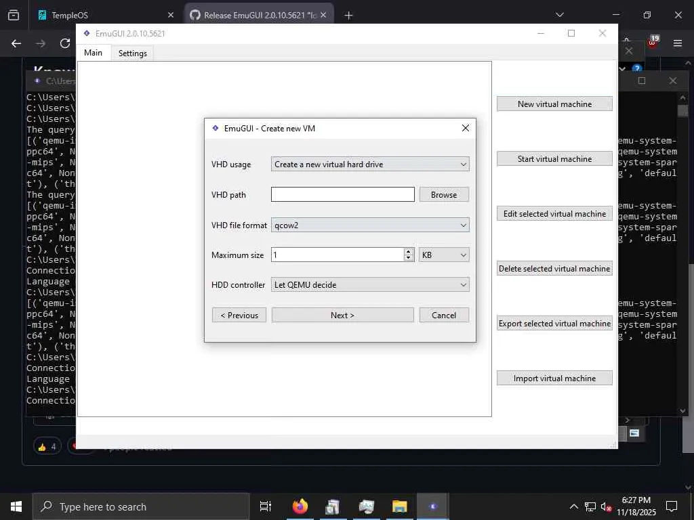
Task: Click the browser forward arrow
Action: [x=41, y=43]
